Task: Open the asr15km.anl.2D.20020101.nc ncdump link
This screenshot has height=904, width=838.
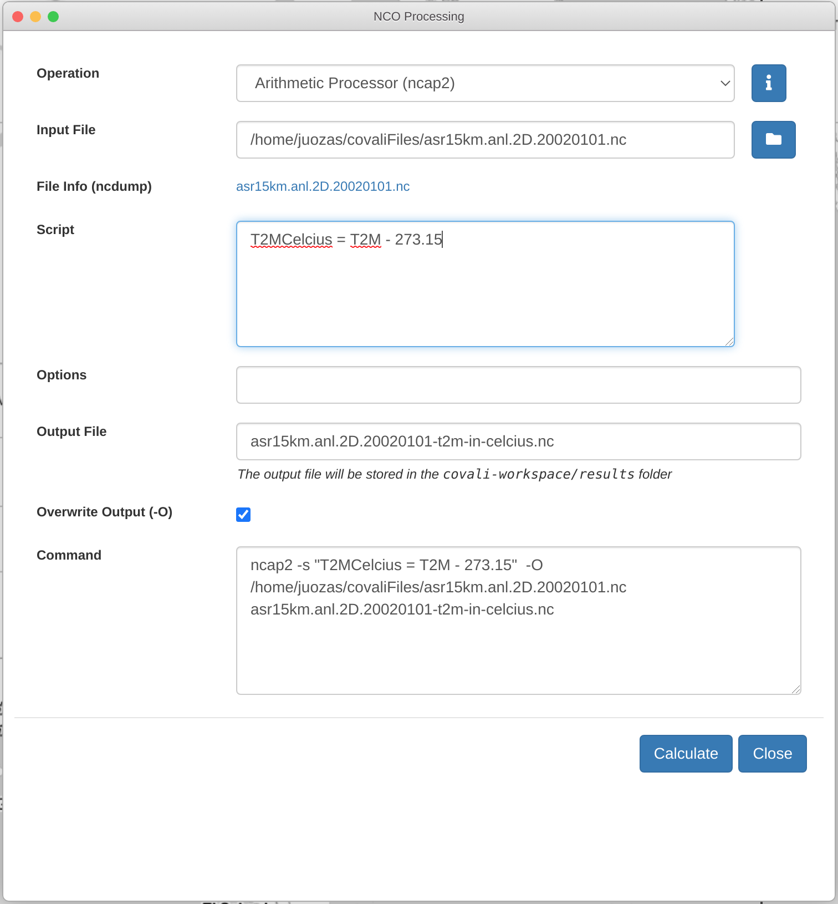Action: click(323, 186)
